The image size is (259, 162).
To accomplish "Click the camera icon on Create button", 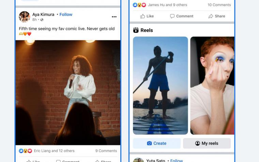I will [x=149, y=143].
